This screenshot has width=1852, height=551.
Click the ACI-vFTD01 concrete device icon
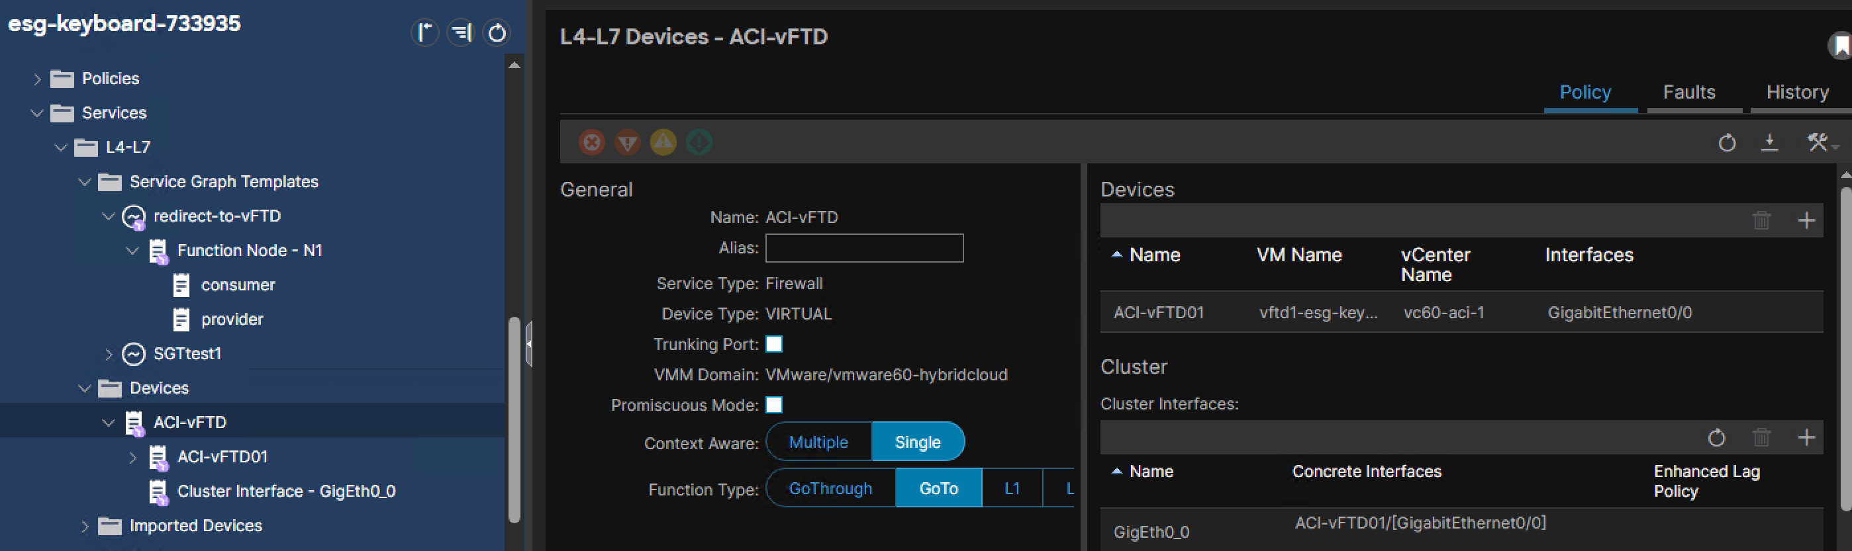(x=158, y=457)
